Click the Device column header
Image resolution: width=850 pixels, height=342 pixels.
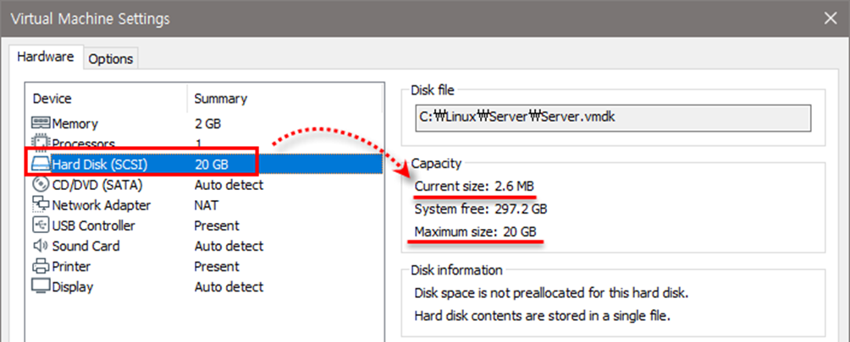(52, 99)
